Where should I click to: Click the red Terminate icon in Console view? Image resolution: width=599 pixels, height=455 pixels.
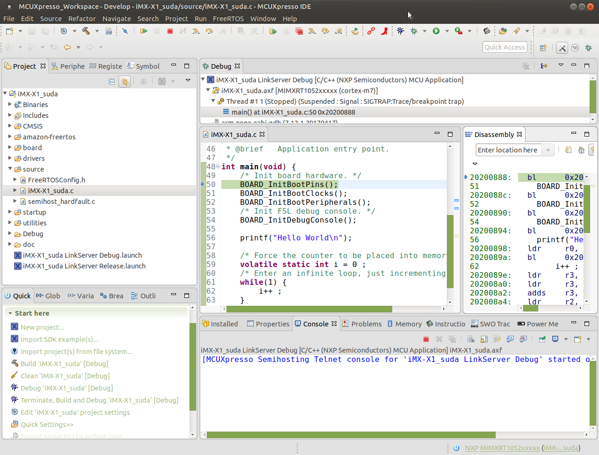[x=426, y=339]
